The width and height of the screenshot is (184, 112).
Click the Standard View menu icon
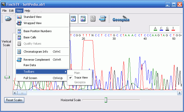[x=19, y=17]
